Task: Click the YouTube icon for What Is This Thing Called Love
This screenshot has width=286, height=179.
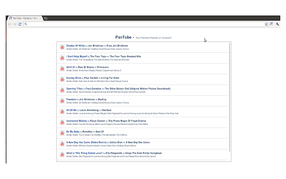Action: (62, 154)
